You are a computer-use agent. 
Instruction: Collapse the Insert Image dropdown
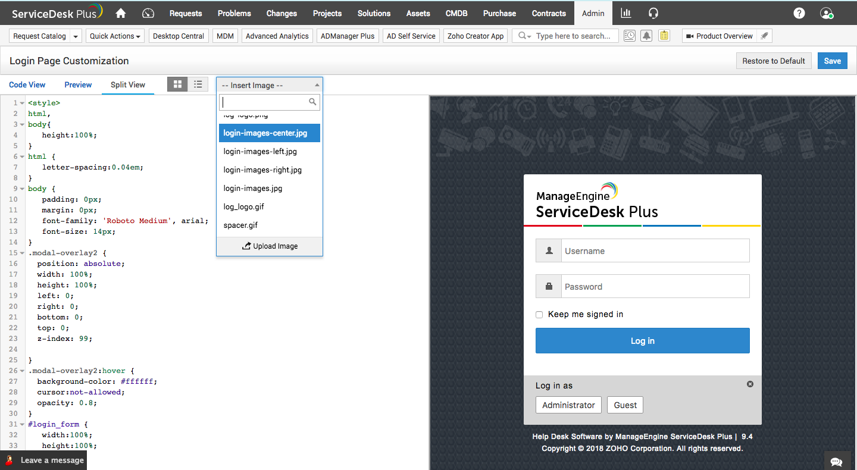(317, 85)
